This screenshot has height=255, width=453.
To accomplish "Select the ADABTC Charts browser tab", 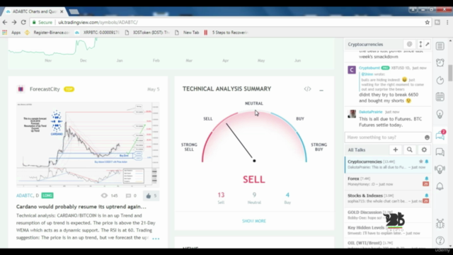I will (x=35, y=11).
